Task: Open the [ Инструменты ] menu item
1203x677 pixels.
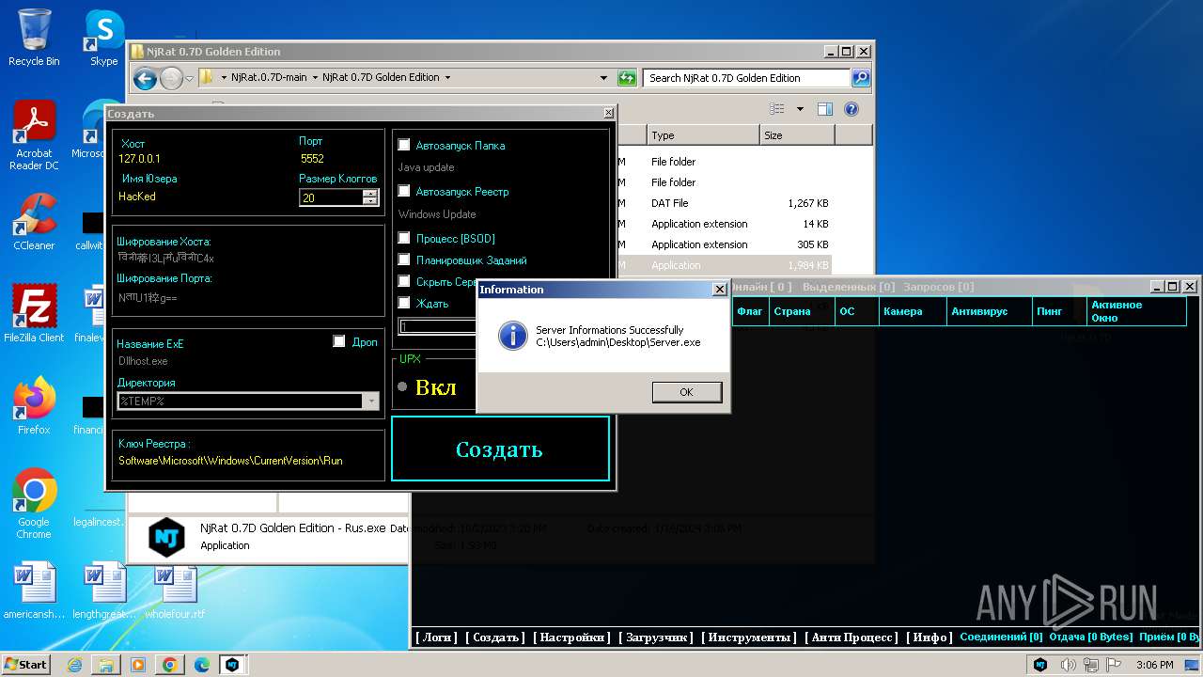Action: pos(750,638)
